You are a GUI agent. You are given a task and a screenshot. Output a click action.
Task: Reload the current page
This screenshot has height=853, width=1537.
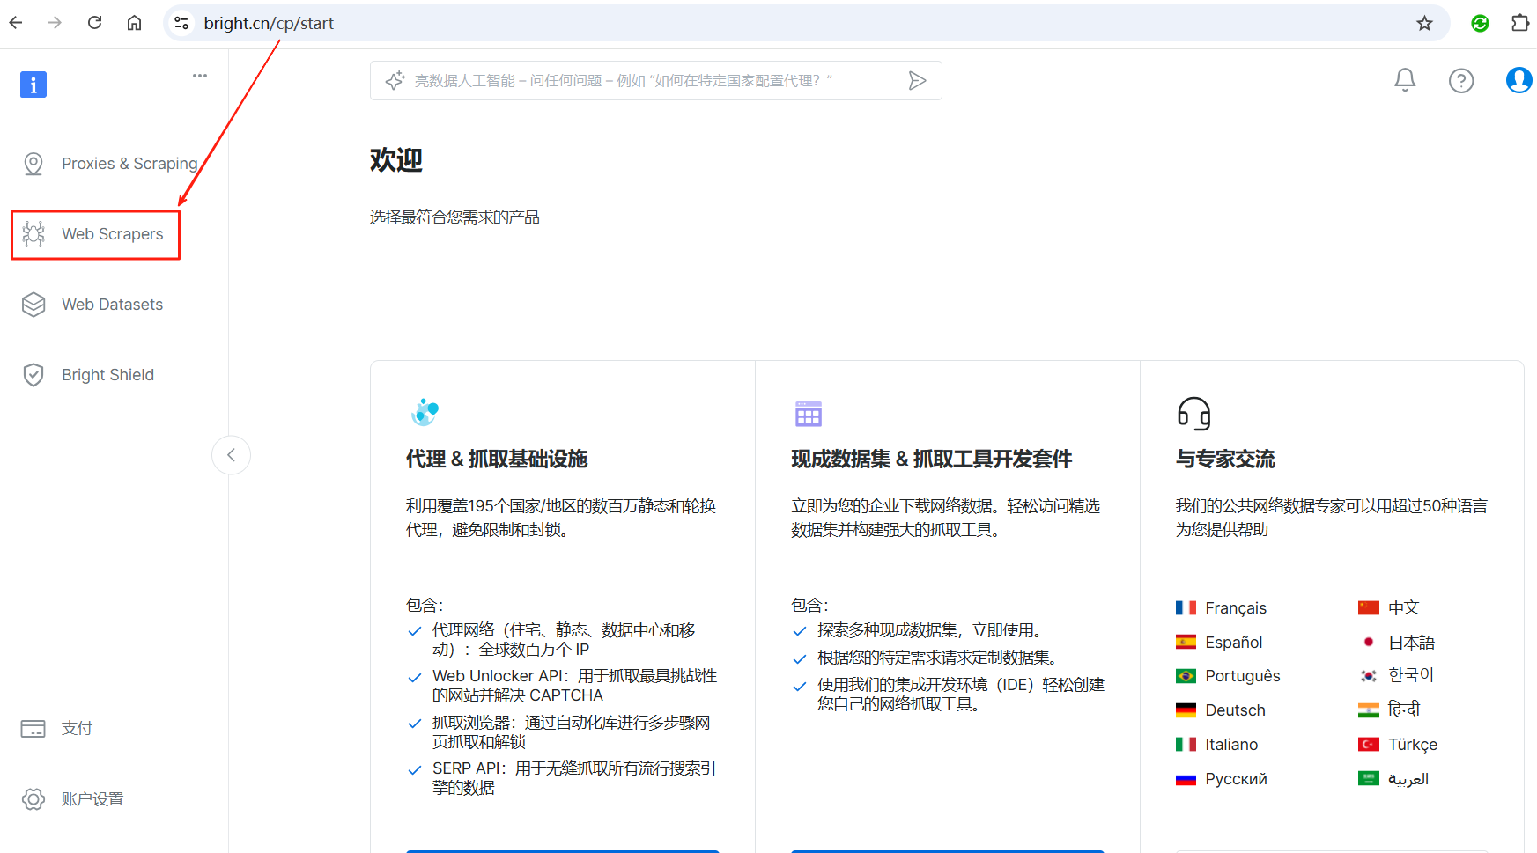tap(94, 23)
